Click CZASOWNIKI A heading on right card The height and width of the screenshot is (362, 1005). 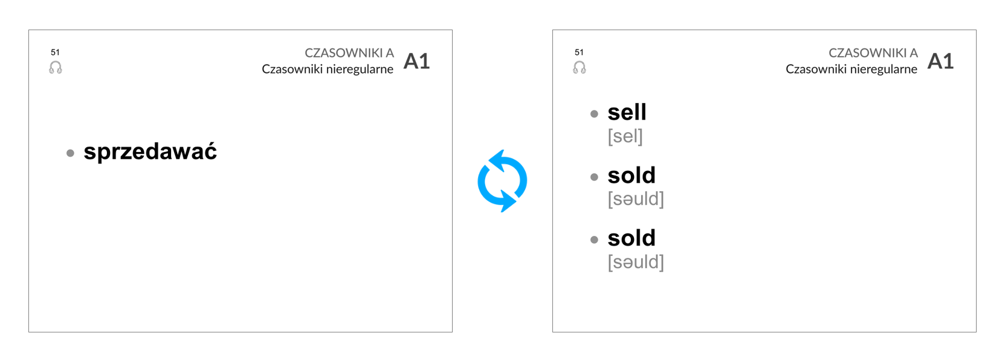873,53
